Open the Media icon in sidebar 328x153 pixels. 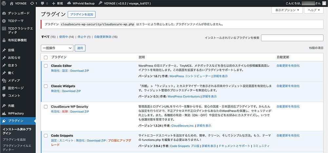coord(4,80)
